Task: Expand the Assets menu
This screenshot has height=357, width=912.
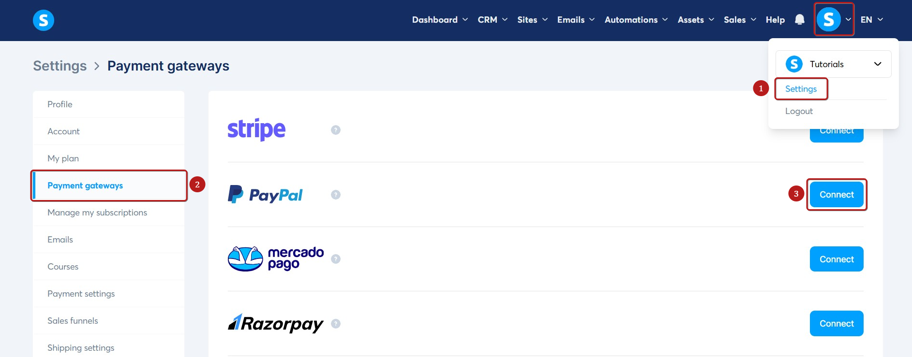Action: click(696, 20)
